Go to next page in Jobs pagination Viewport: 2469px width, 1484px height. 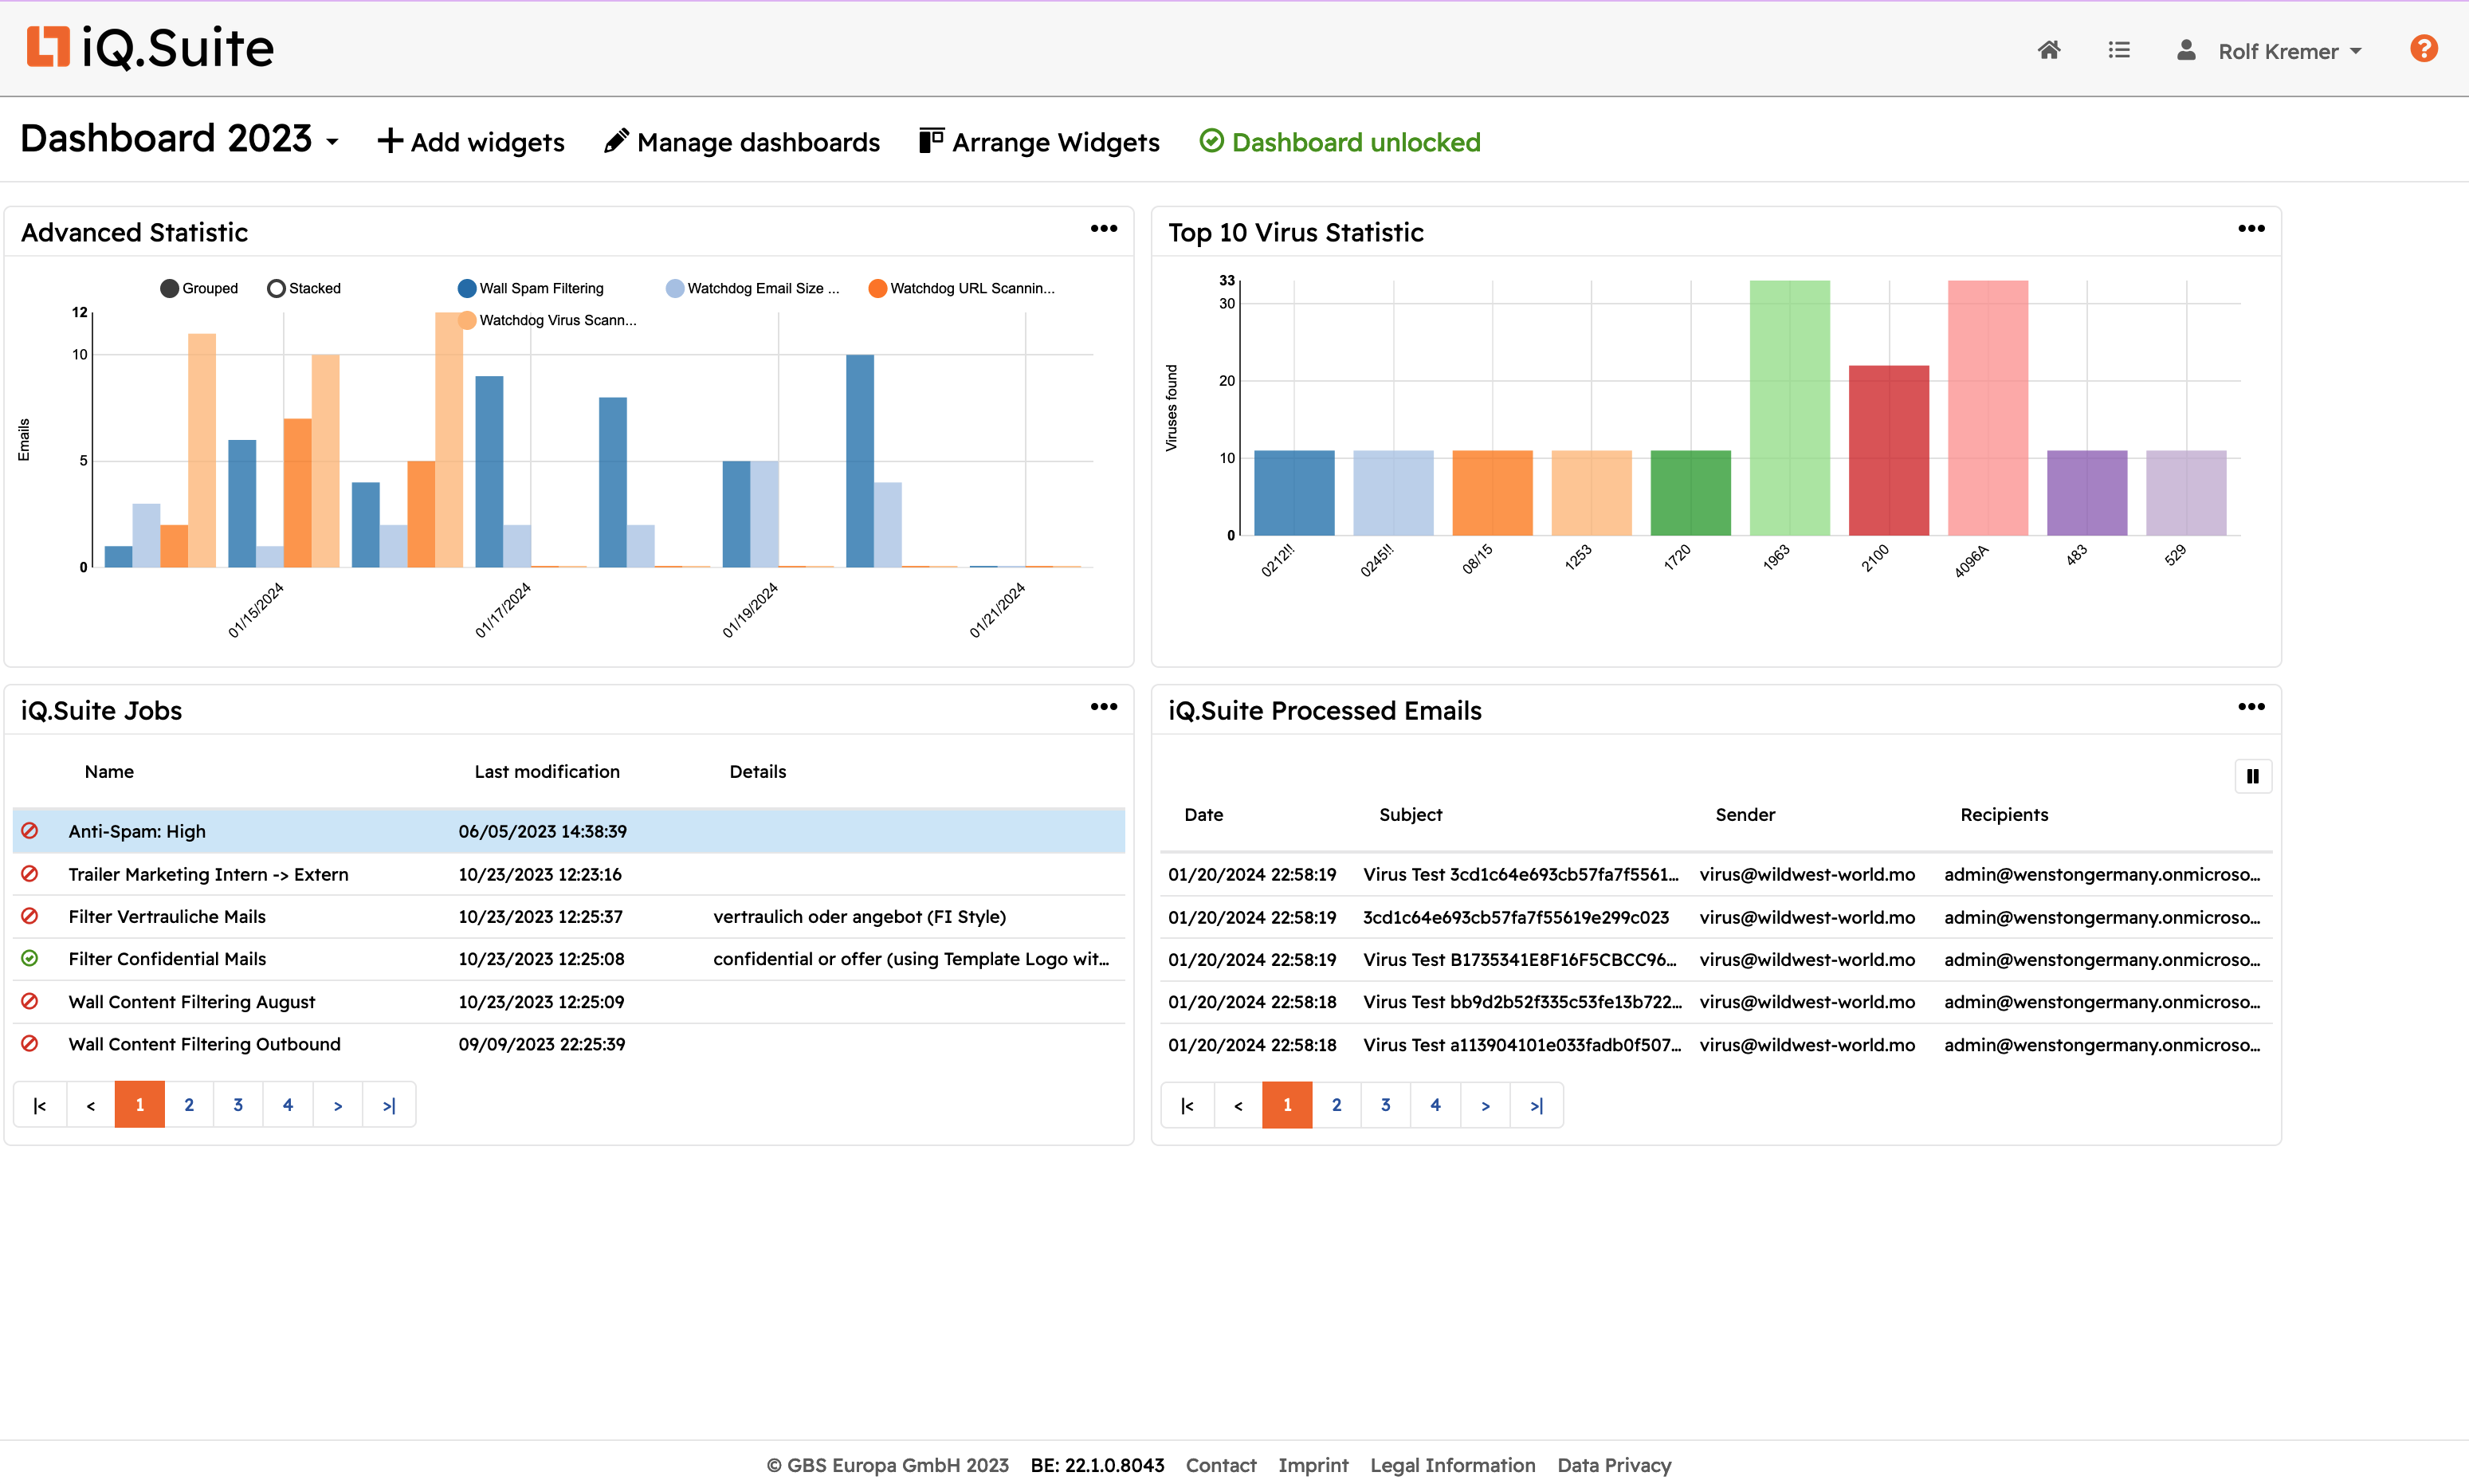(x=338, y=1105)
